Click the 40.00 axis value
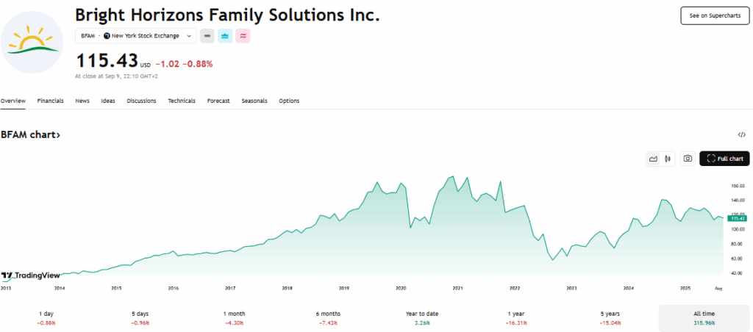The width and height of the screenshot is (753, 332). pos(738,273)
